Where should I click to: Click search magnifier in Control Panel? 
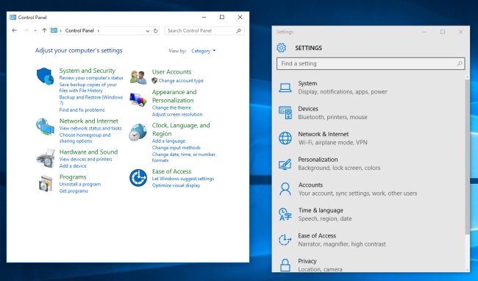(239, 31)
